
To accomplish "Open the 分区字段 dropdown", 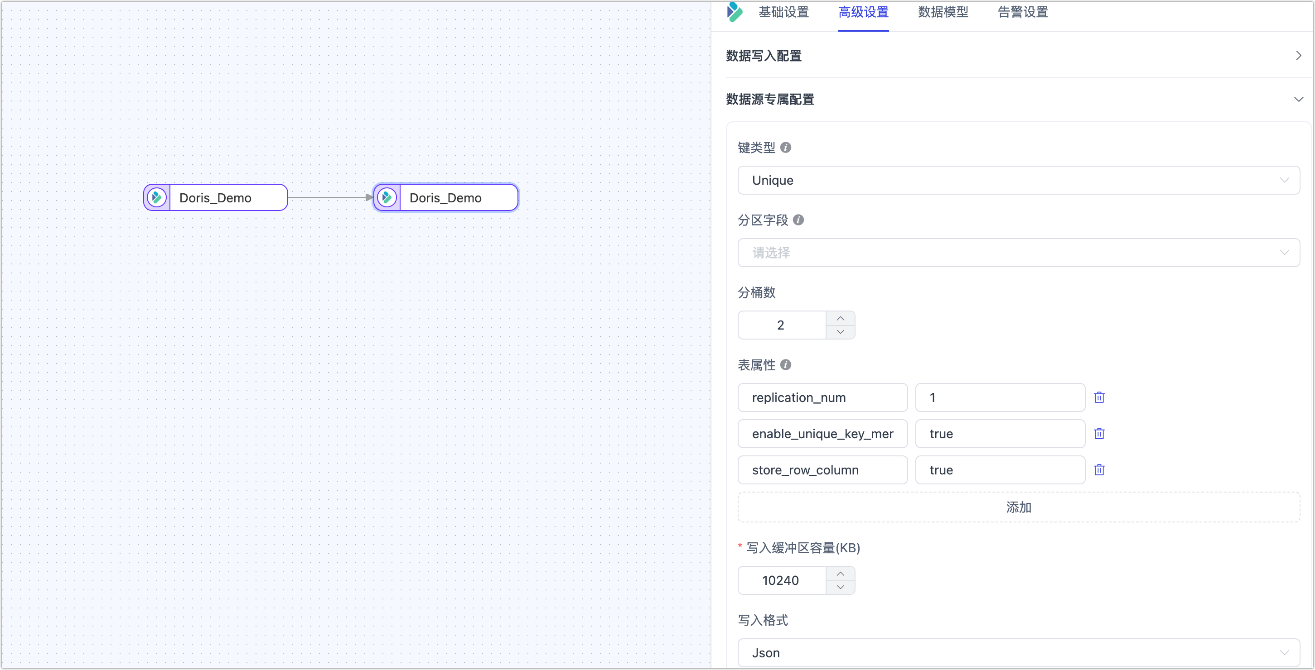I will pos(1018,253).
